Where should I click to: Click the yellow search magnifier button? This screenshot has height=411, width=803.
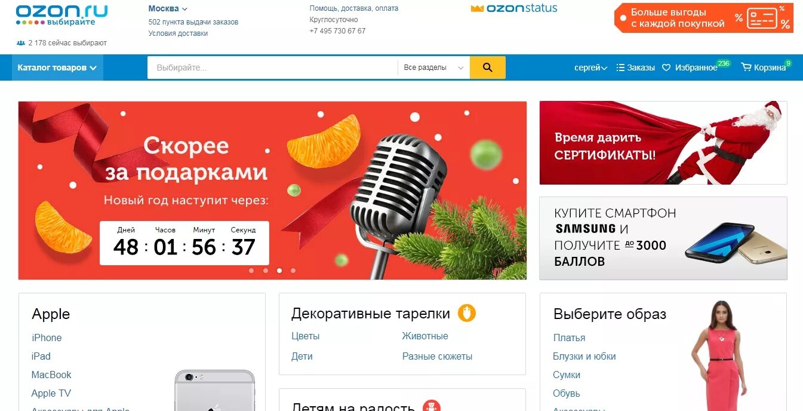pyautogui.click(x=487, y=68)
